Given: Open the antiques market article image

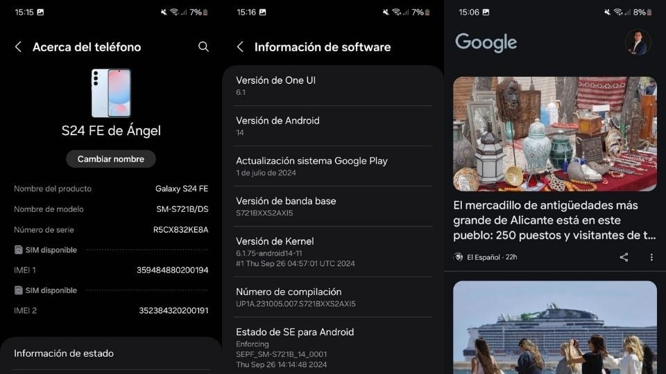Looking at the screenshot, I should point(555,134).
